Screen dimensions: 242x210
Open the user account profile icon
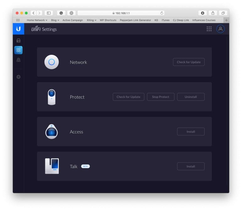click(220, 29)
